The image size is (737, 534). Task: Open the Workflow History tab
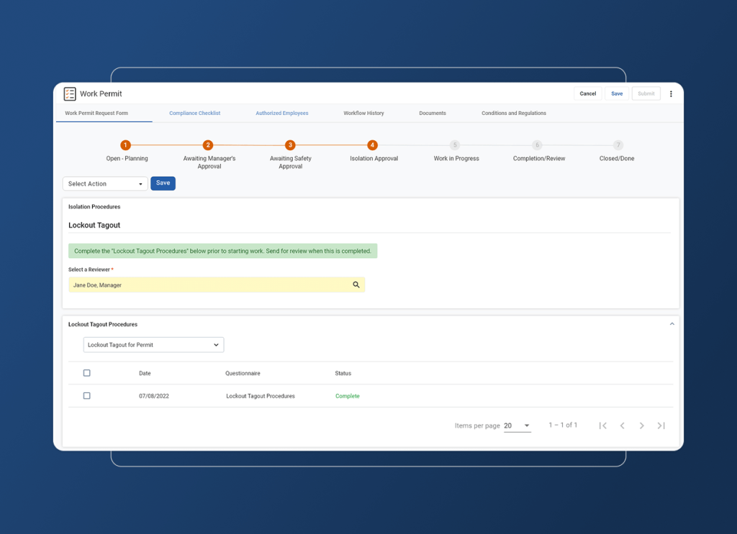[364, 113]
